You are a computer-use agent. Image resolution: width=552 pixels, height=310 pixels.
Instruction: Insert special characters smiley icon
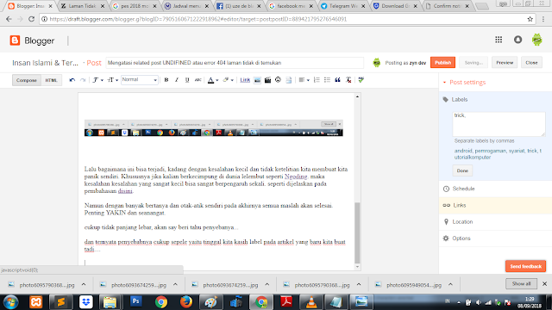(x=278, y=80)
